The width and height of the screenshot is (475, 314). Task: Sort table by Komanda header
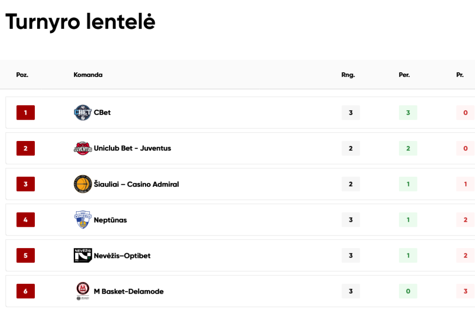point(88,75)
